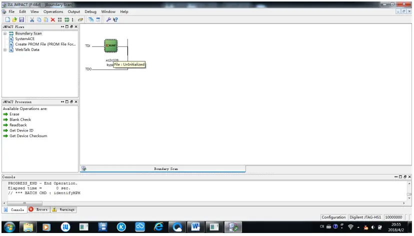Open the Operations menu
Image resolution: width=414 pixels, height=236 pixels.
53,11
